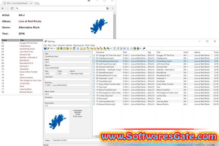Open the View menu in Mp3tag

pyautogui.click(x=54, y=45)
